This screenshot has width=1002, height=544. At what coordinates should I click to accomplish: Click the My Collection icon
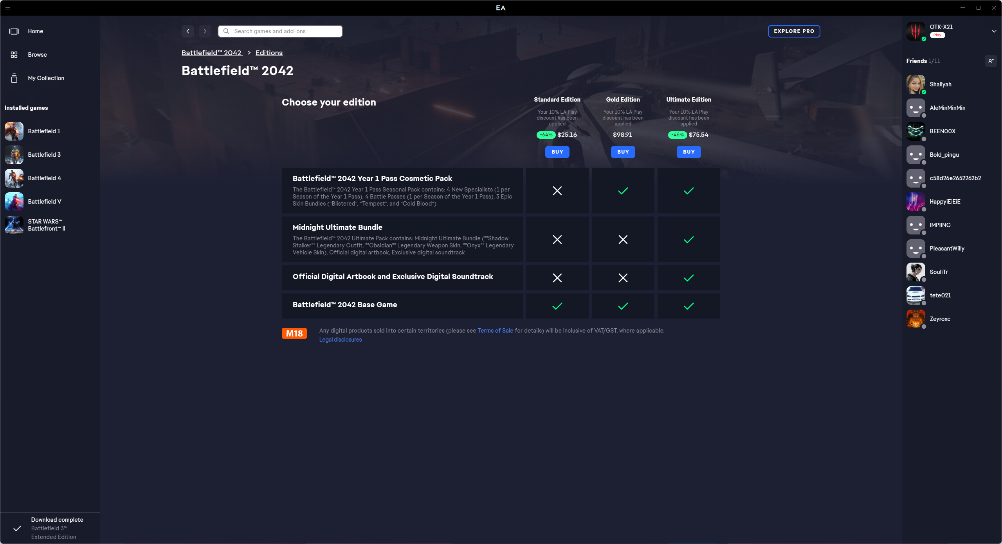pos(14,78)
